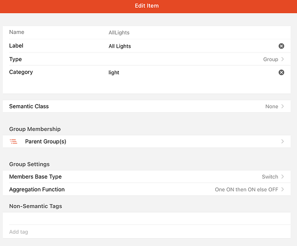Clear the Category field with the X icon
This screenshot has height=246, width=297.
coord(281,72)
